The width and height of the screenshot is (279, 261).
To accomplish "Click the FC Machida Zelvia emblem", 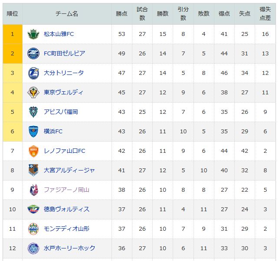I will point(33,53).
